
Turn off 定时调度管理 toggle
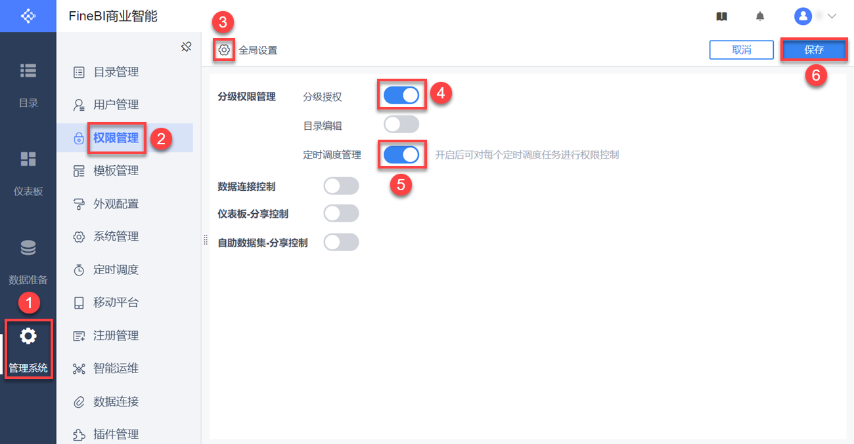(x=401, y=155)
